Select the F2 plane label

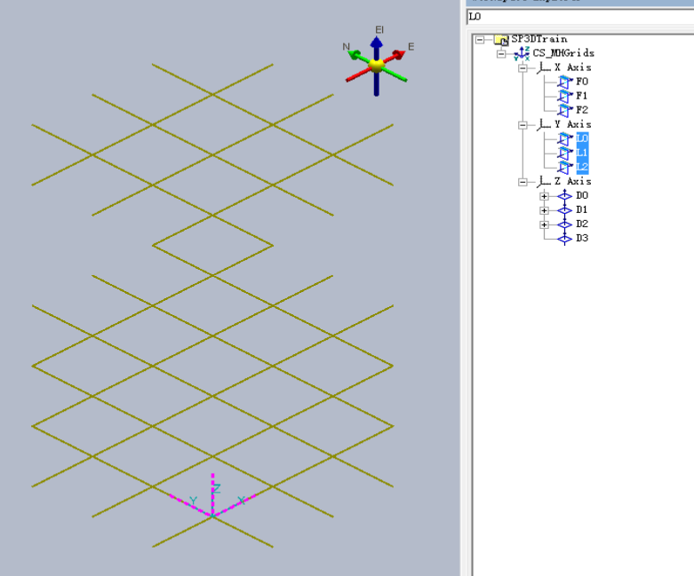(582, 110)
